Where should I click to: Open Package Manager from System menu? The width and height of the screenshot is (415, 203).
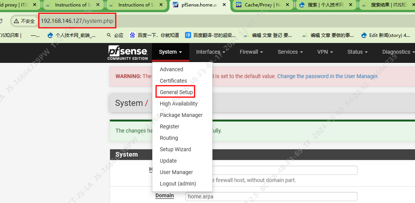181,115
